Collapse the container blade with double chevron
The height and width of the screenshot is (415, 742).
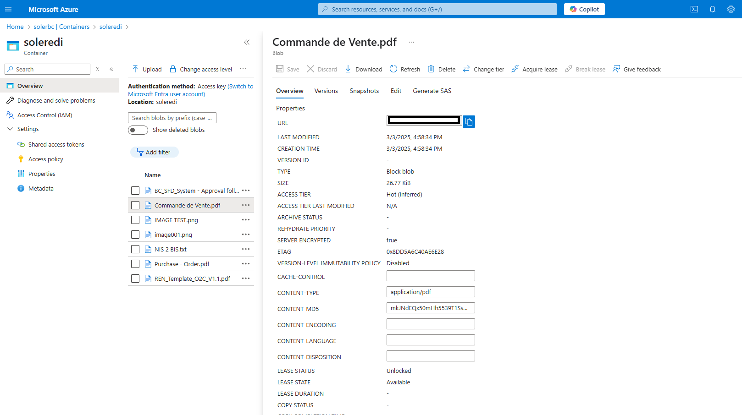click(x=247, y=42)
